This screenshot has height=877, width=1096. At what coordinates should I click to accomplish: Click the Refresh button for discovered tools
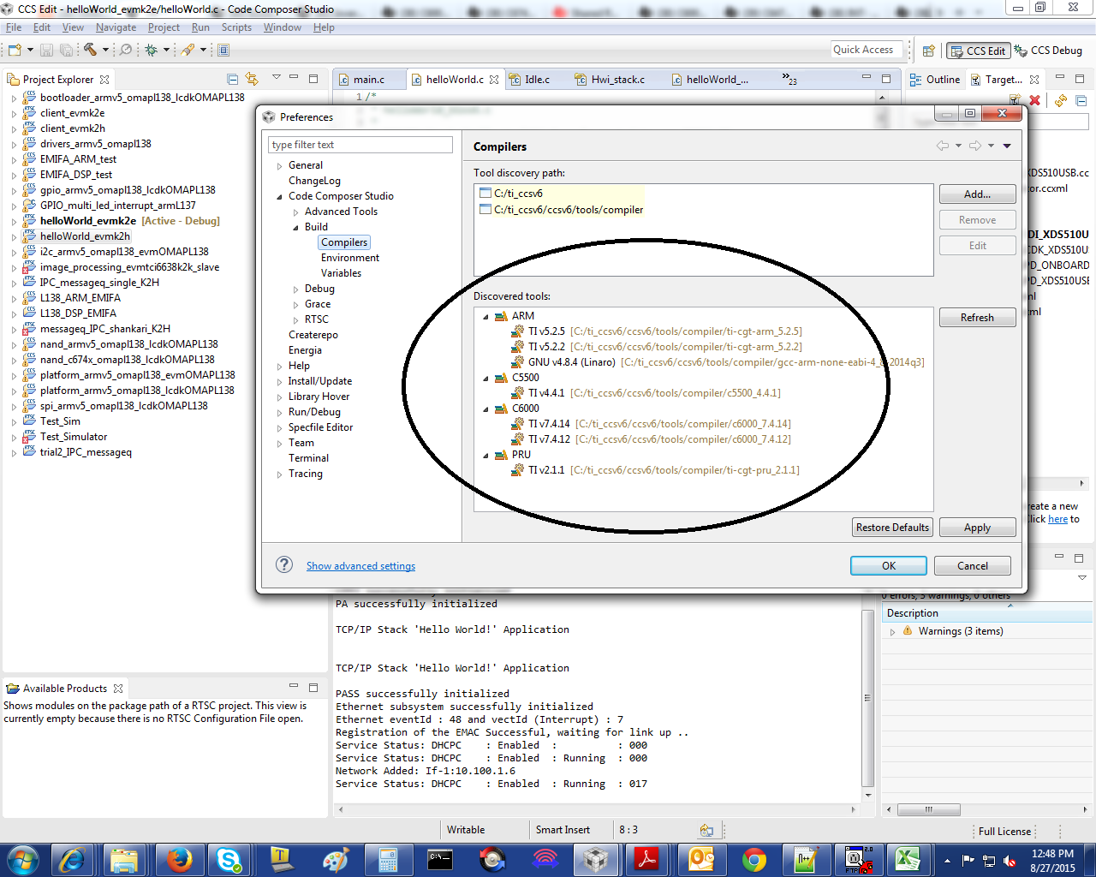[977, 317]
